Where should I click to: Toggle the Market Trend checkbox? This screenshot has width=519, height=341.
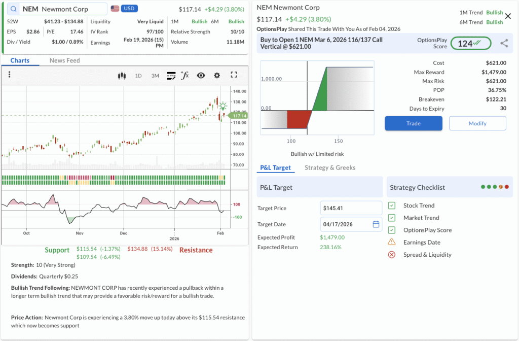392,218
